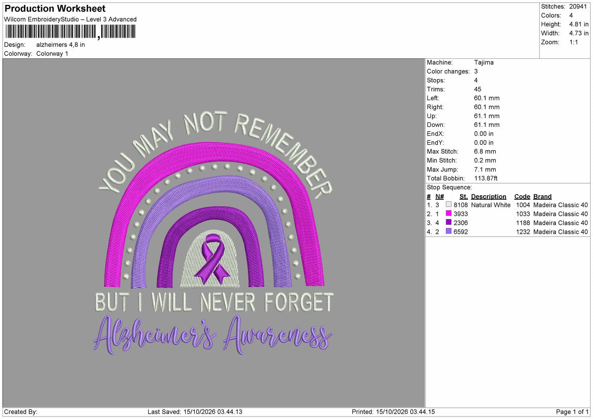Click the Up value 61.1 mm
The width and height of the screenshot is (593, 419).
486,116
